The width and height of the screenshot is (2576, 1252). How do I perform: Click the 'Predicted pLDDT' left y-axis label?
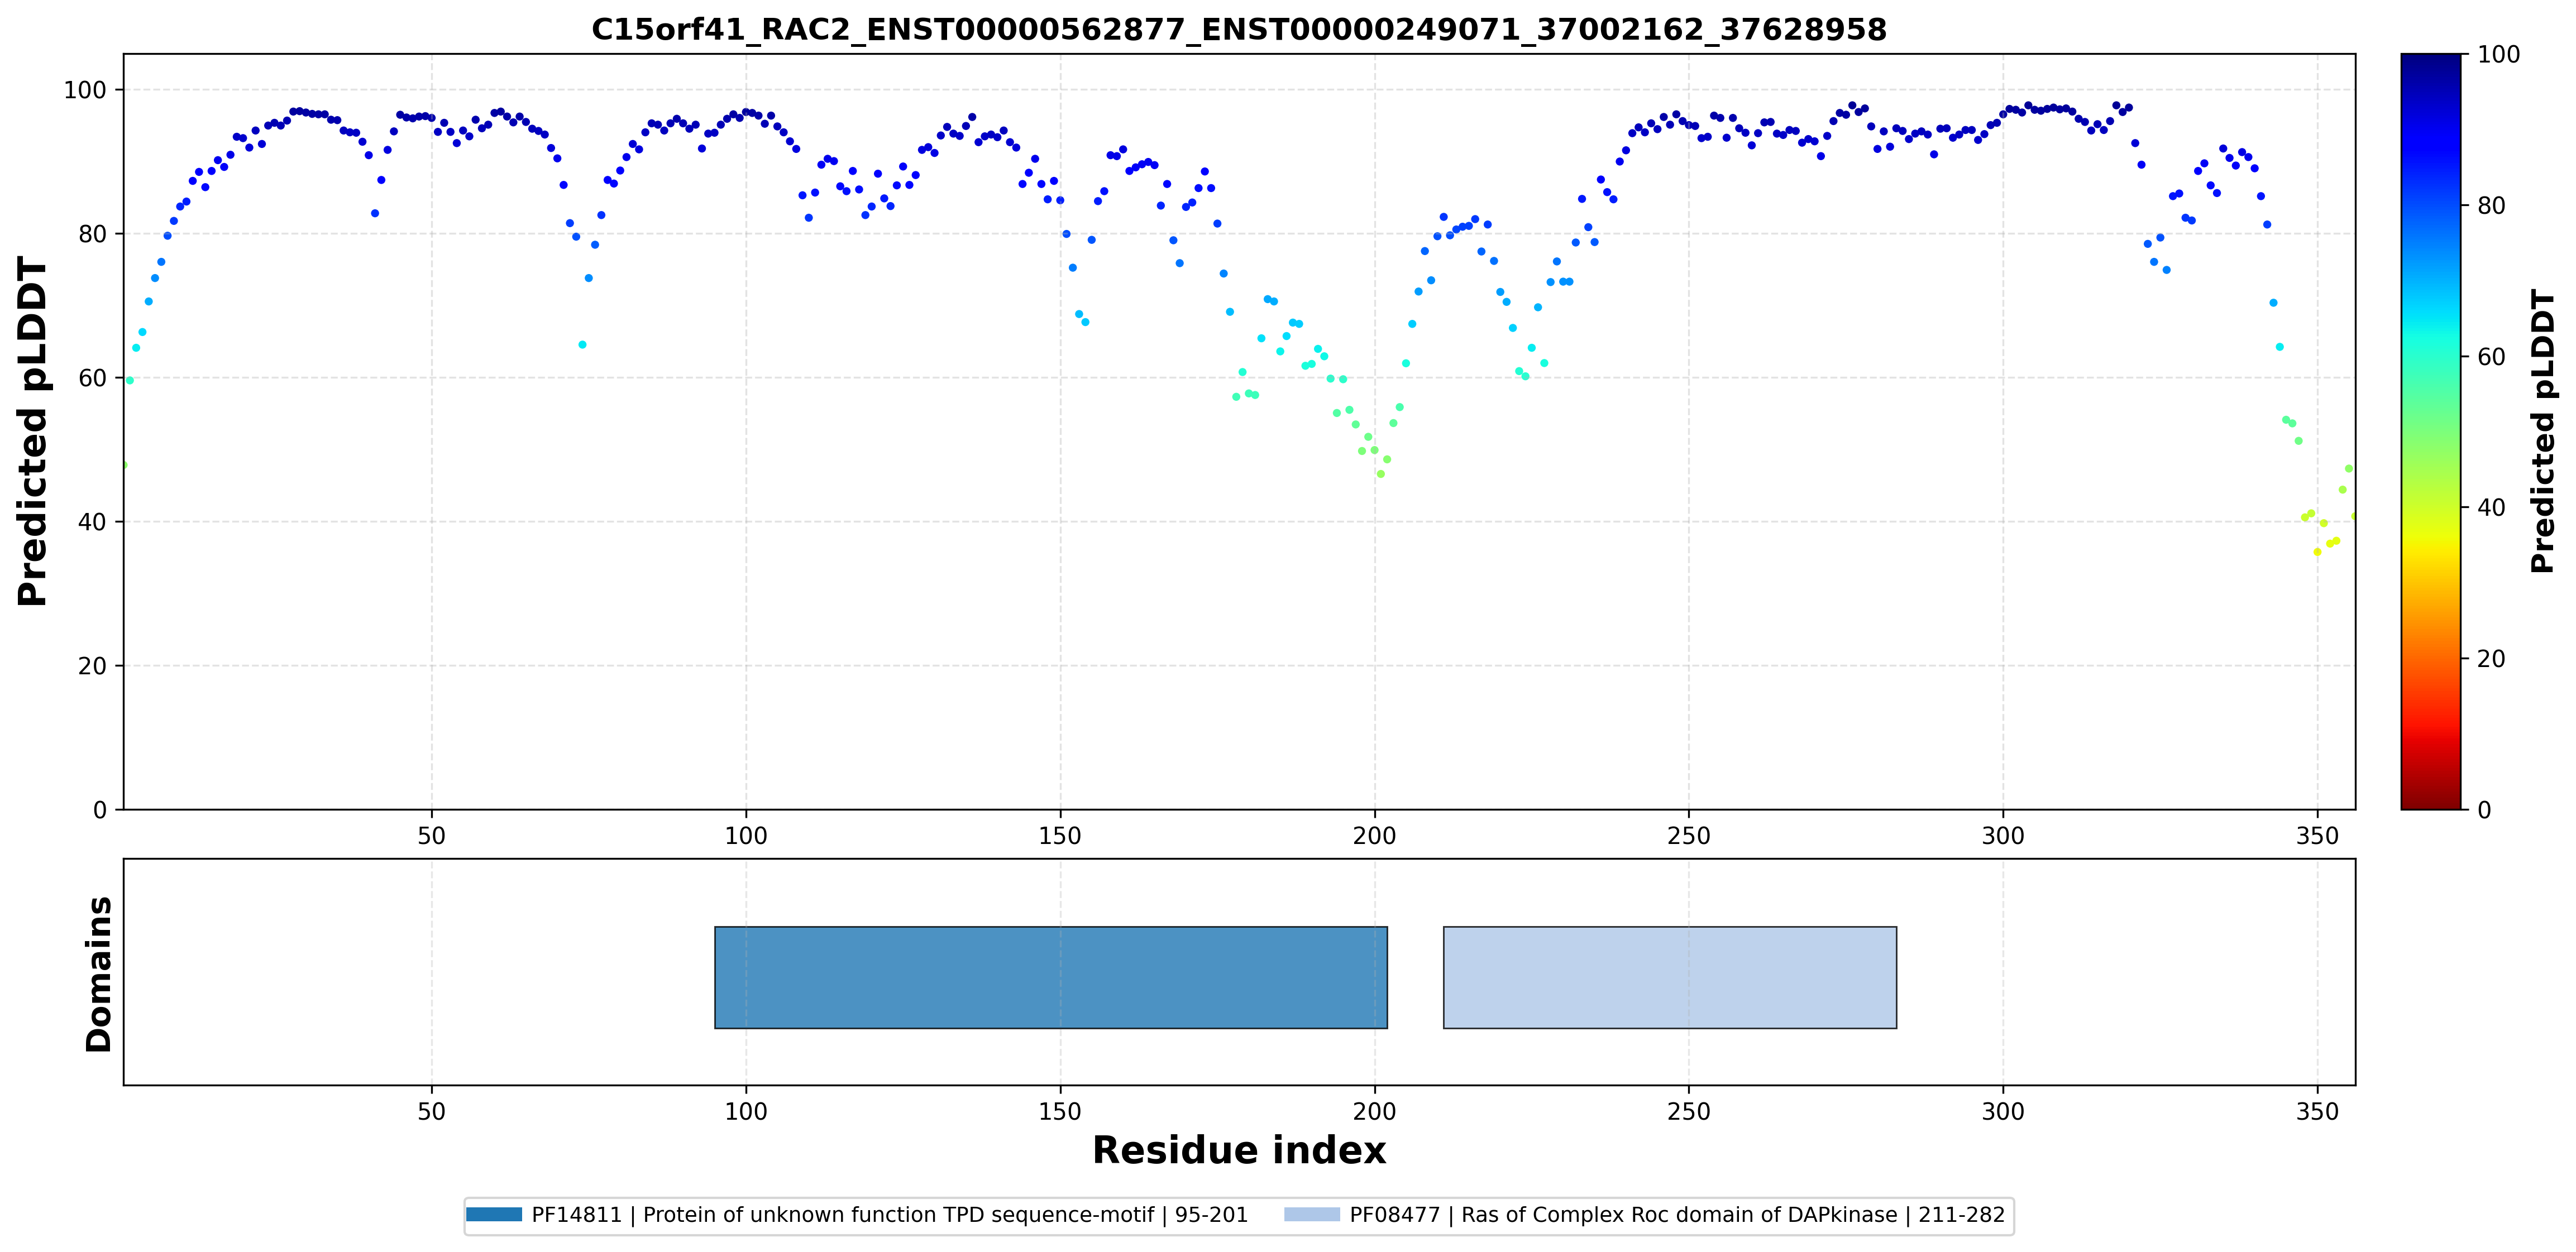click(x=32, y=431)
